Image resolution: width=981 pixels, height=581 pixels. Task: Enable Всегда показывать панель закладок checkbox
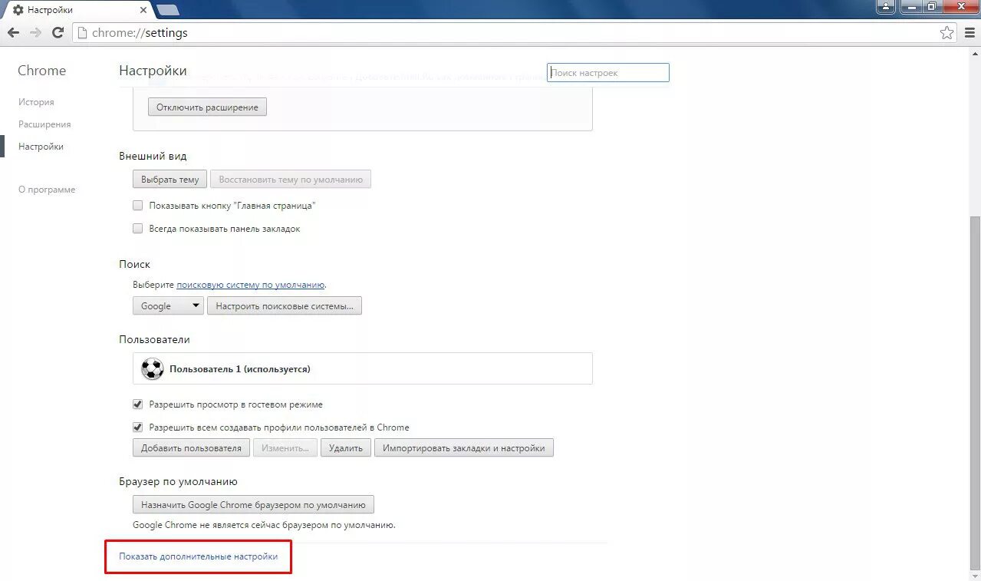(138, 229)
